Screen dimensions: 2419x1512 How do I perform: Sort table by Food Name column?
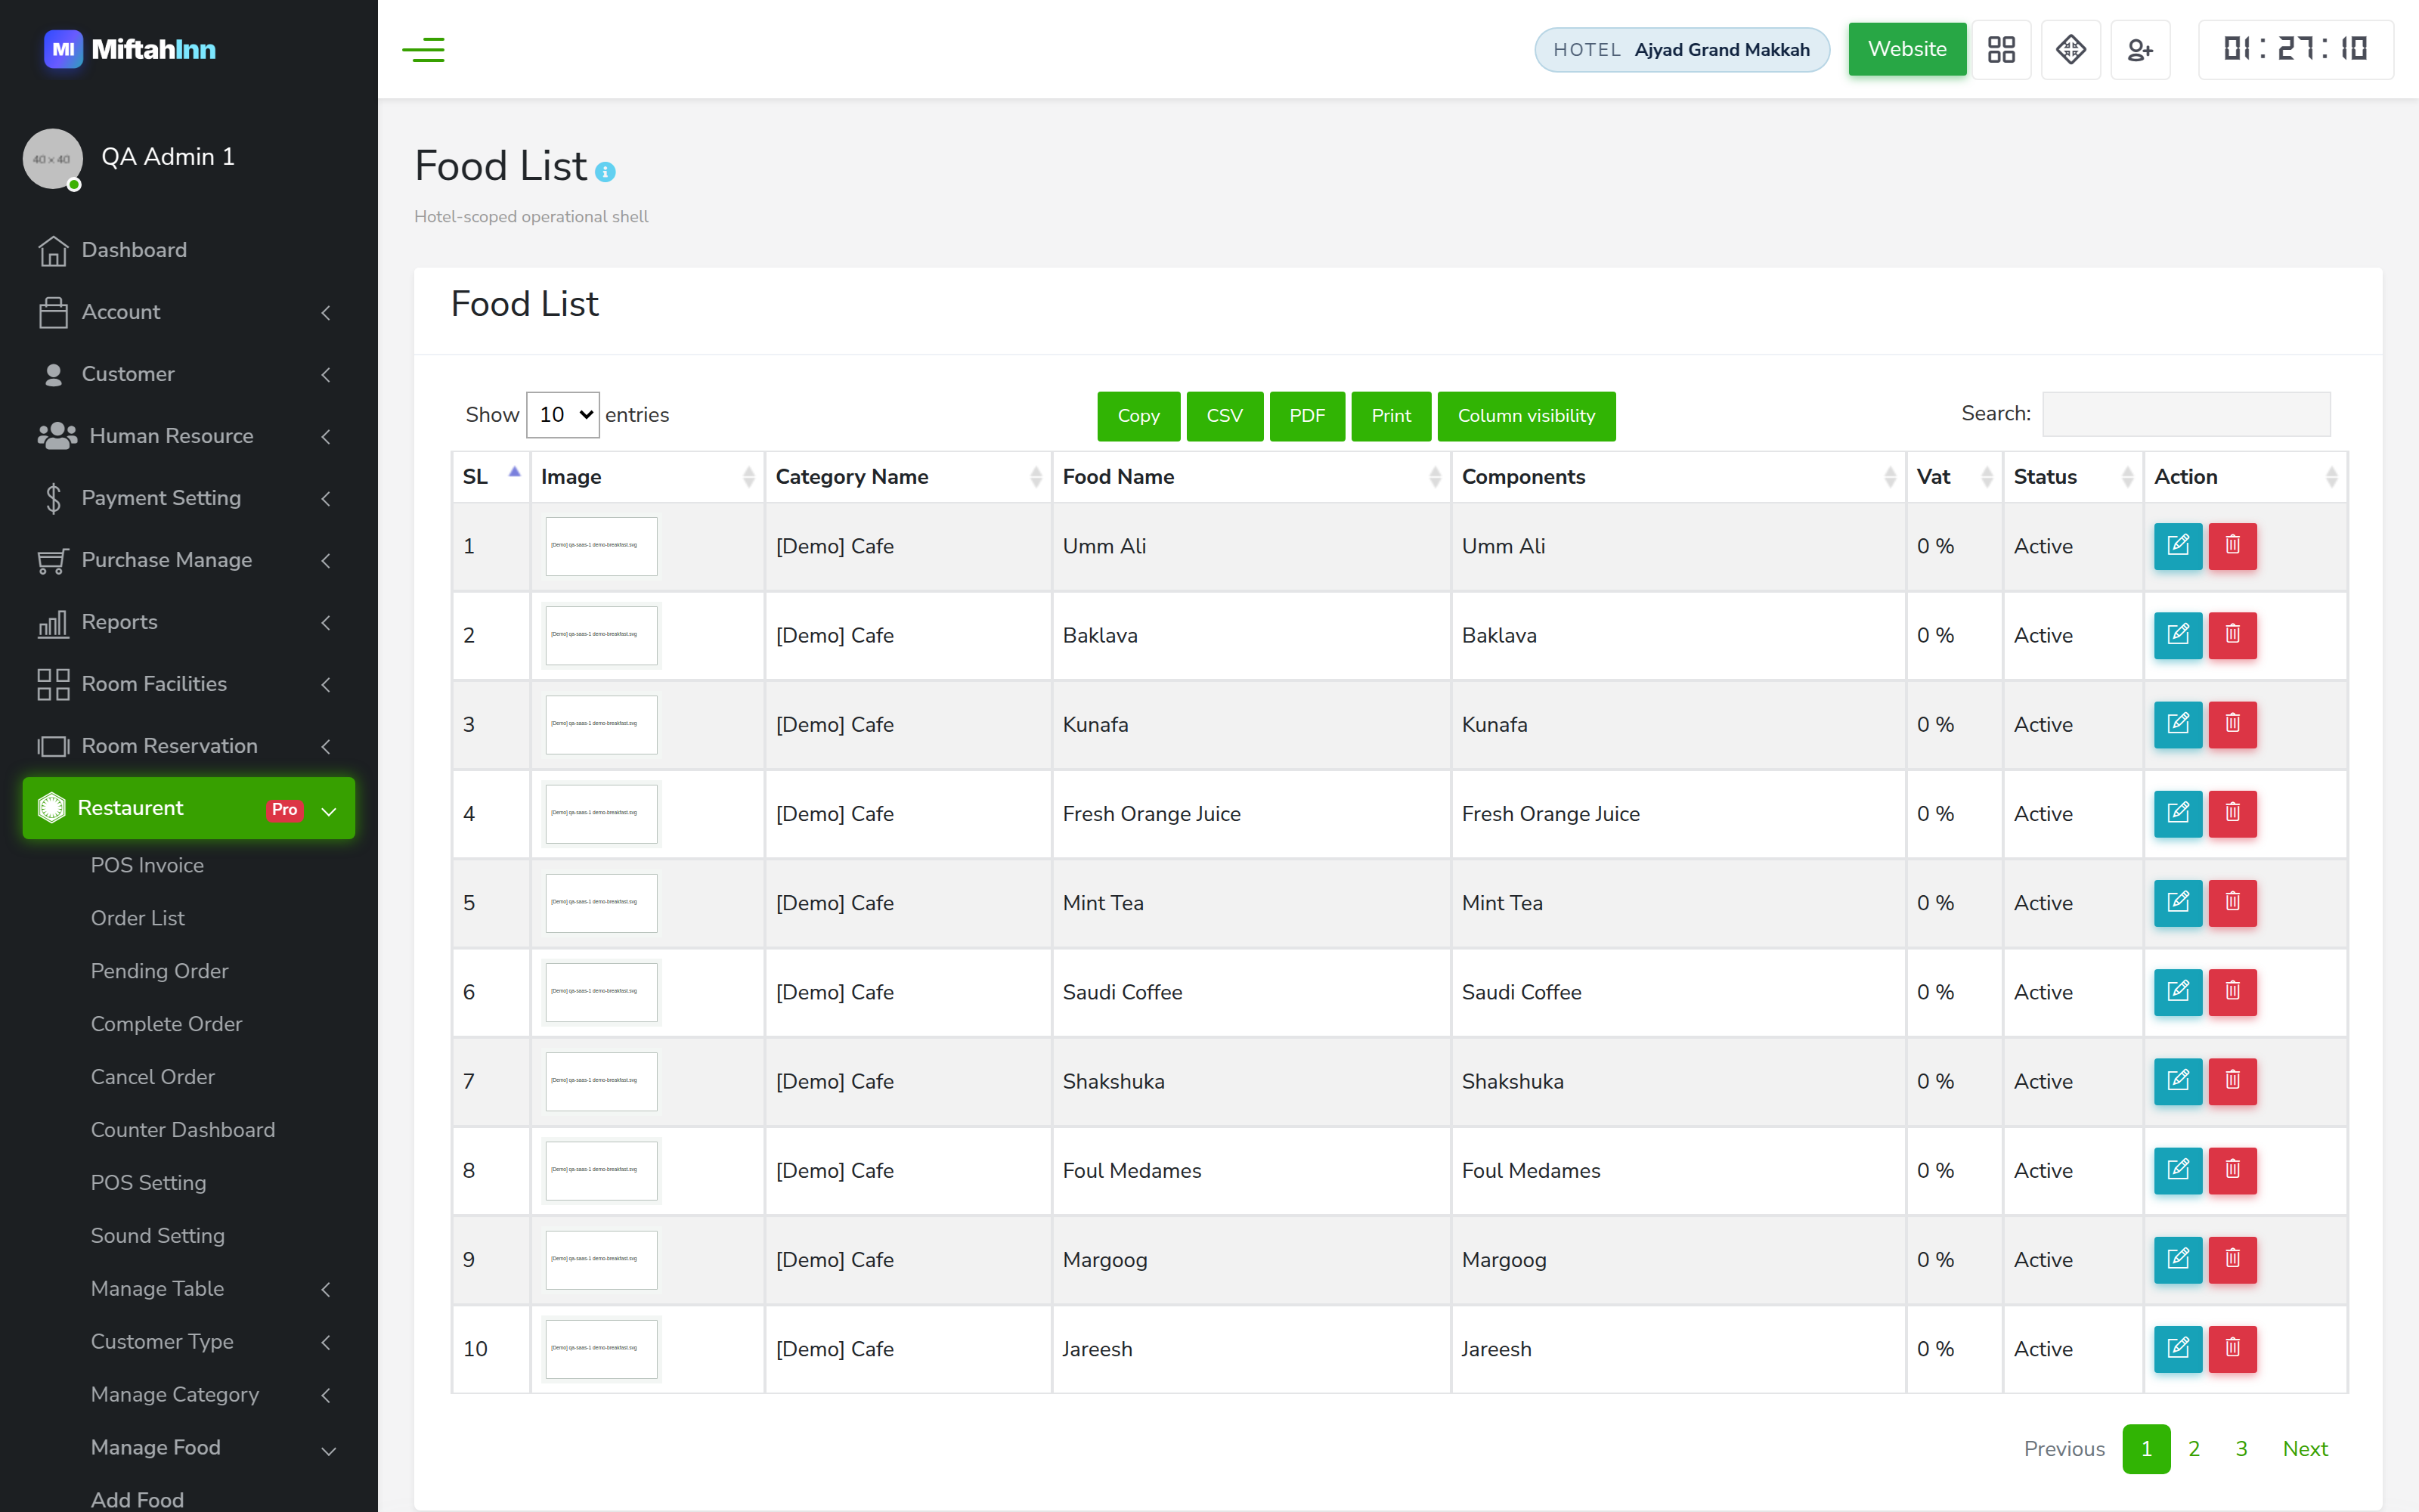click(x=1250, y=477)
